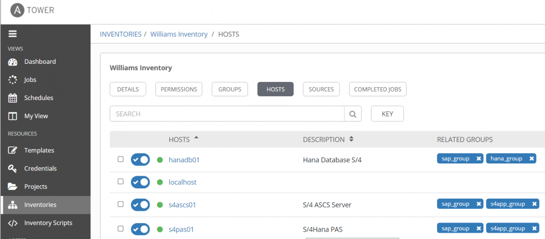Click the Schedules calendar icon

coord(13,98)
